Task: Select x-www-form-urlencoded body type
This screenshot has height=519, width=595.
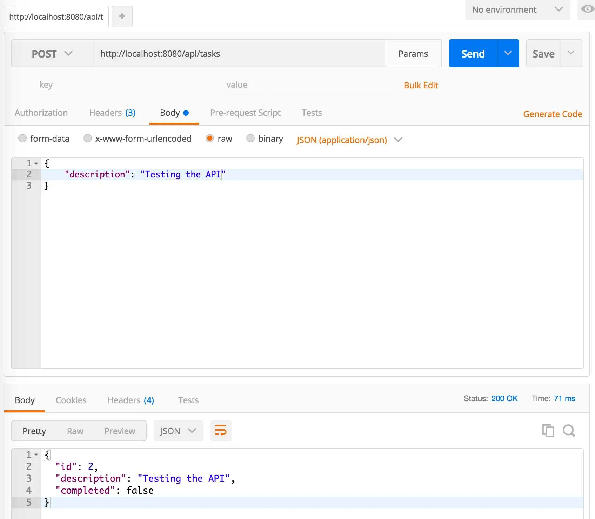Action: (88, 139)
